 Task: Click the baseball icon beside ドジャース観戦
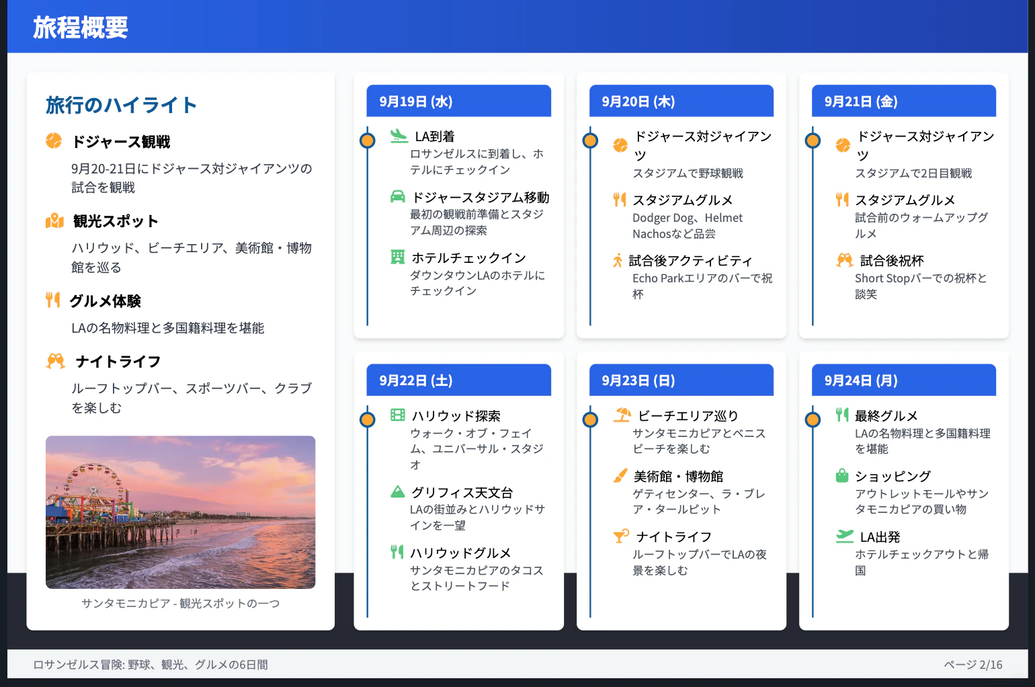[54, 140]
